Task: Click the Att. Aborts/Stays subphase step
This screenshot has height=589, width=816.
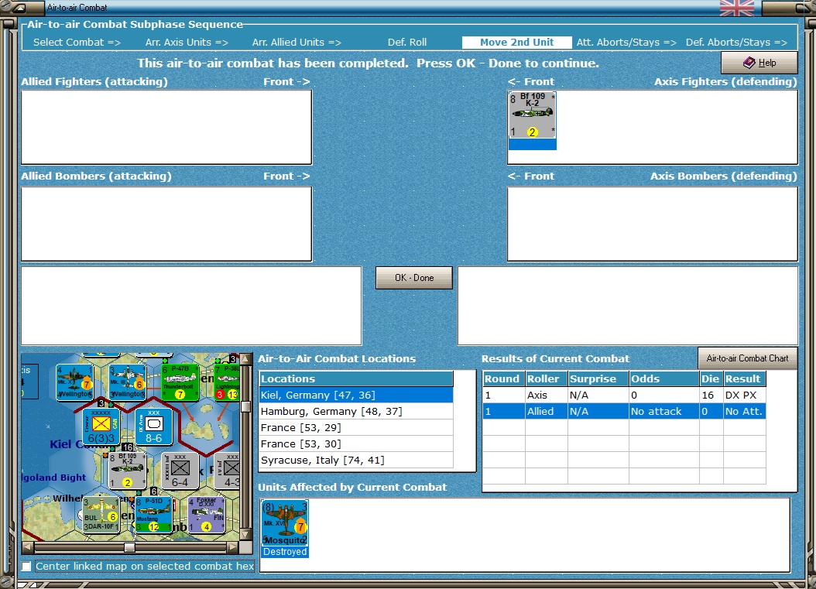Action: (x=626, y=42)
